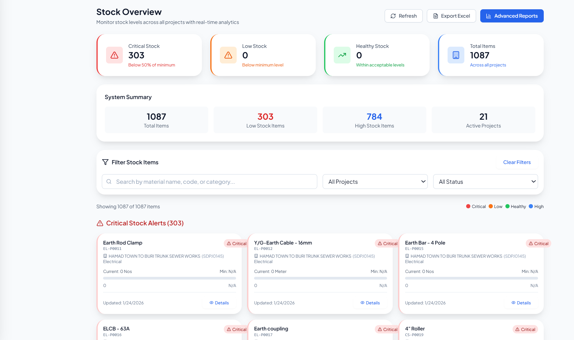Open the All Status dropdown
This screenshot has height=340, width=574.
pos(485,182)
